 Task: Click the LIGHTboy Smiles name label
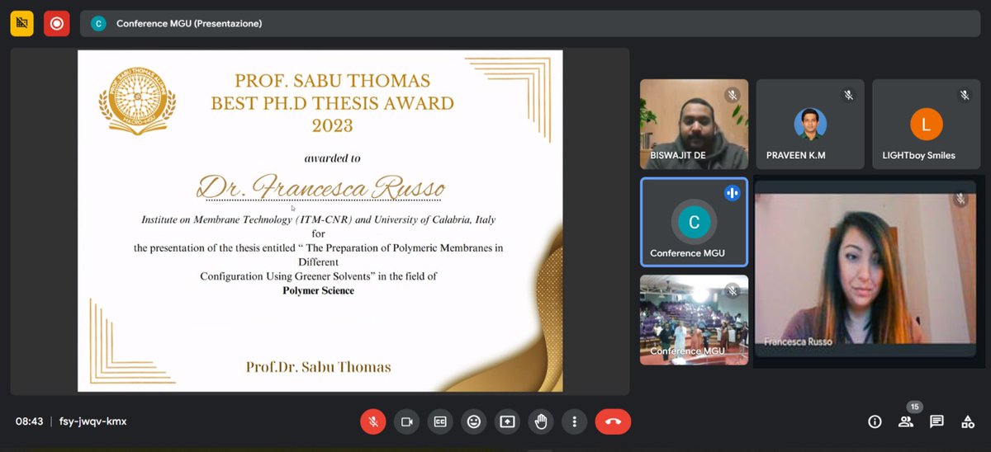click(918, 155)
